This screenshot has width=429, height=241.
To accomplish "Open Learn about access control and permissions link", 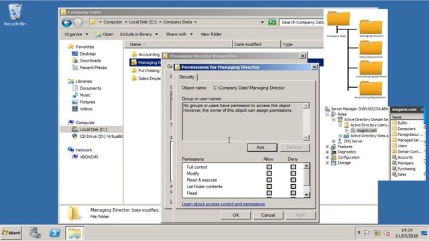I will pyautogui.click(x=223, y=204).
